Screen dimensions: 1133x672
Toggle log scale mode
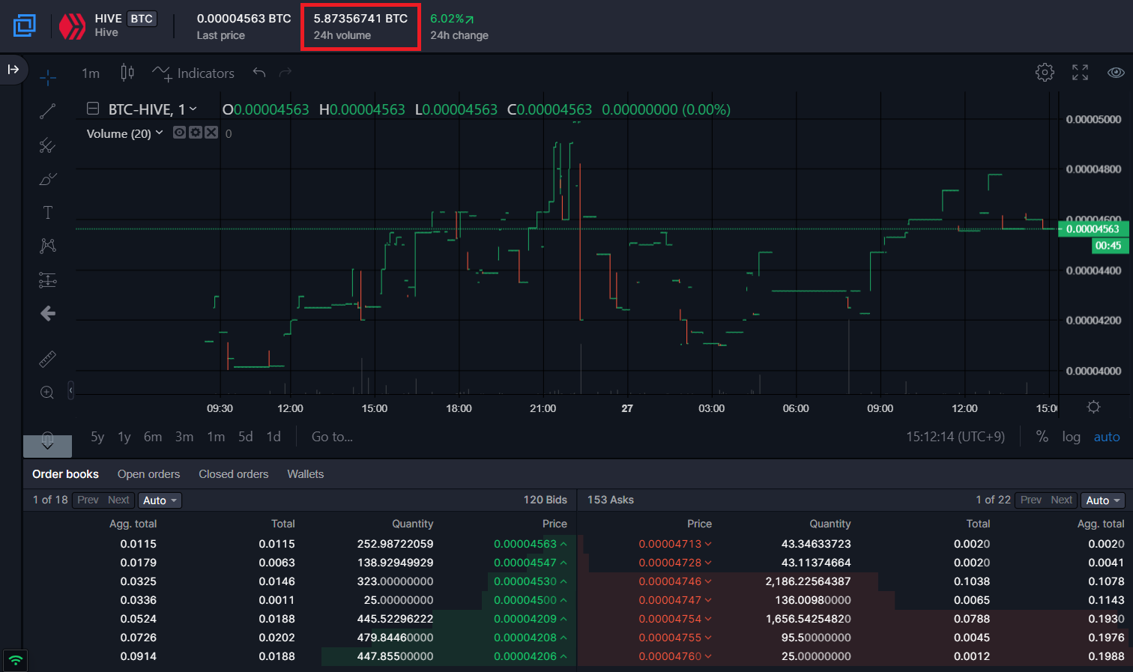click(1071, 437)
